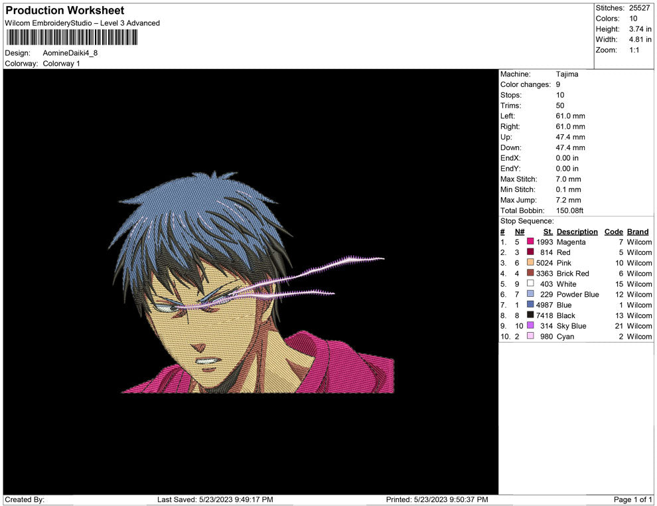Image resolution: width=657 pixels, height=506 pixels.
Task: Click the Powder Blue color swatch
Action: [530, 294]
